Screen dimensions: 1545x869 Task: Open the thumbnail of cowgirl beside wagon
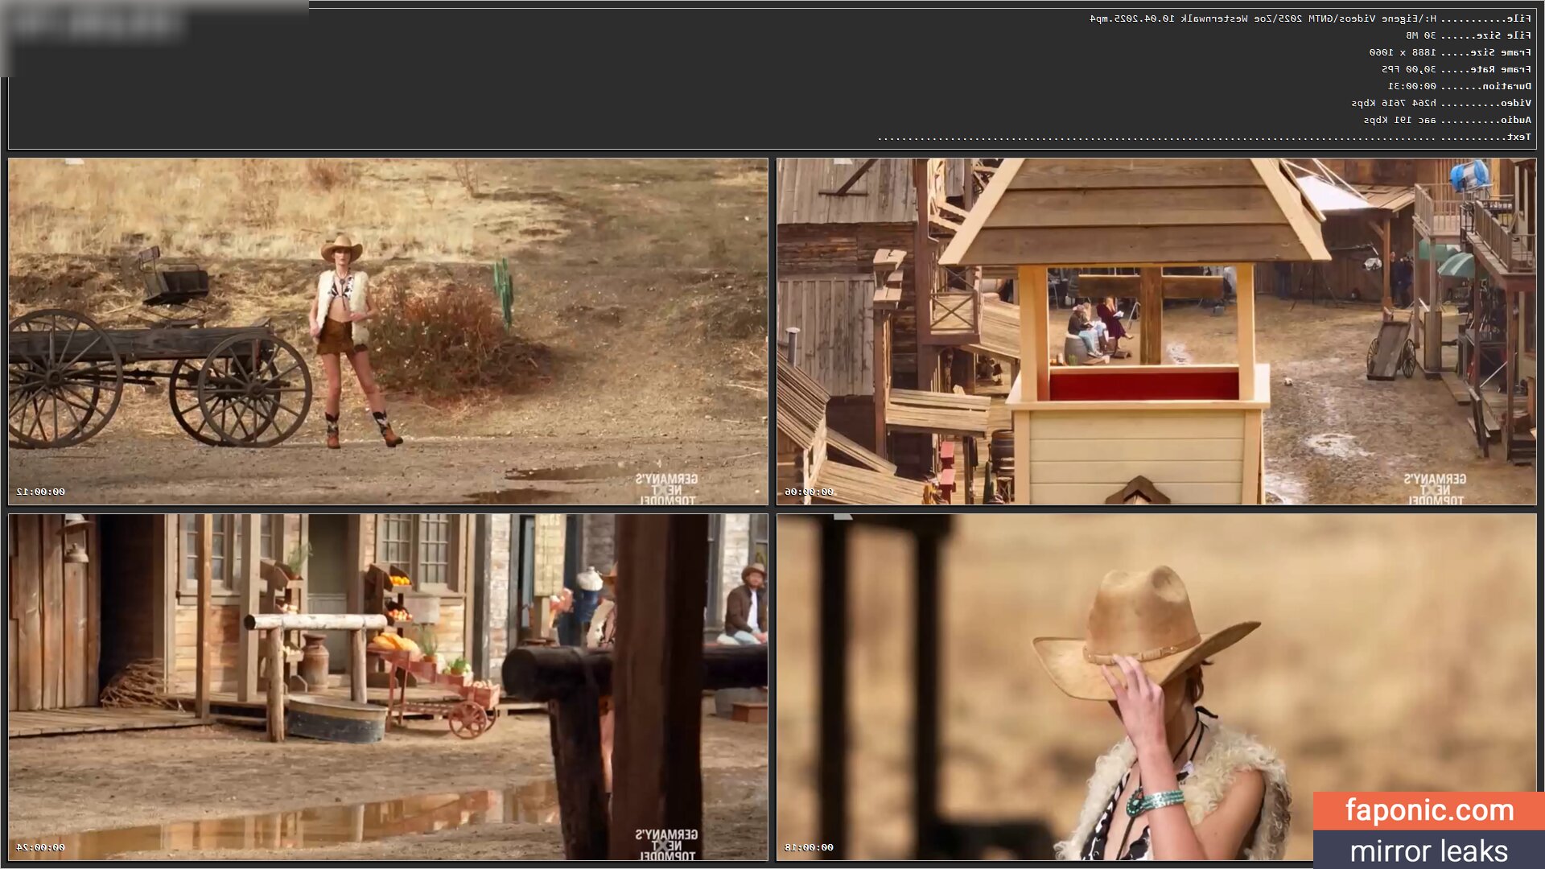[388, 332]
